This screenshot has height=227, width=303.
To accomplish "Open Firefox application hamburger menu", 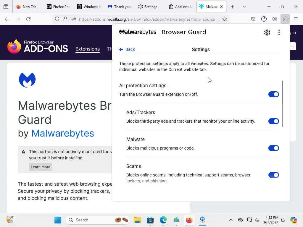I will pyautogui.click(x=296, y=19).
